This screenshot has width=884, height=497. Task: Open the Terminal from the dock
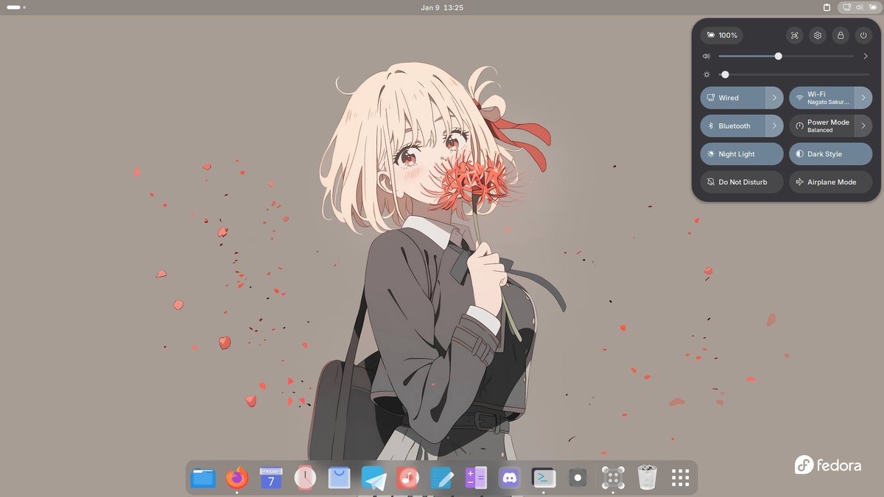point(544,478)
